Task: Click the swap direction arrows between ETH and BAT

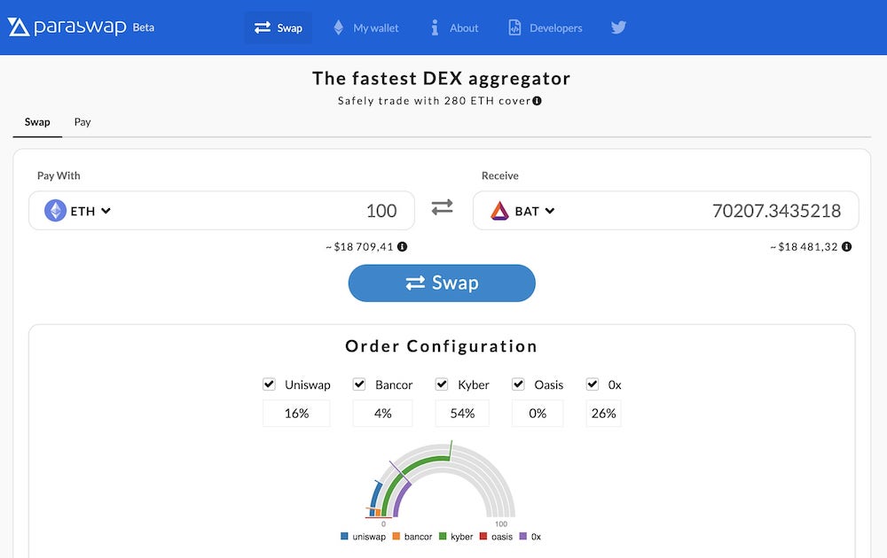Action: click(442, 205)
